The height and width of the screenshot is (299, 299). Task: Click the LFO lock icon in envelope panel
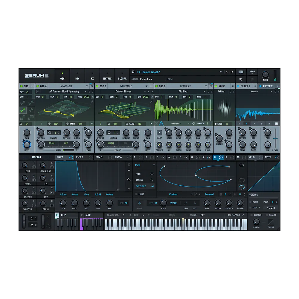[x=129, y=164]
